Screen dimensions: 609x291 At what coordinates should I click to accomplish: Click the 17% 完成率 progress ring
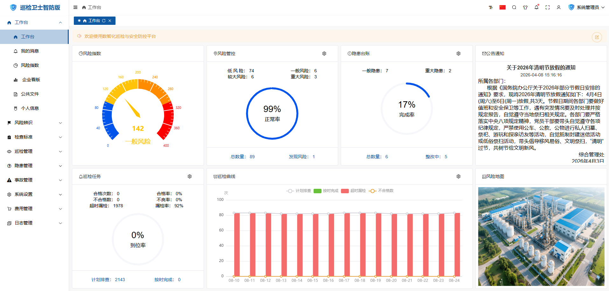(x=407, y=109)
